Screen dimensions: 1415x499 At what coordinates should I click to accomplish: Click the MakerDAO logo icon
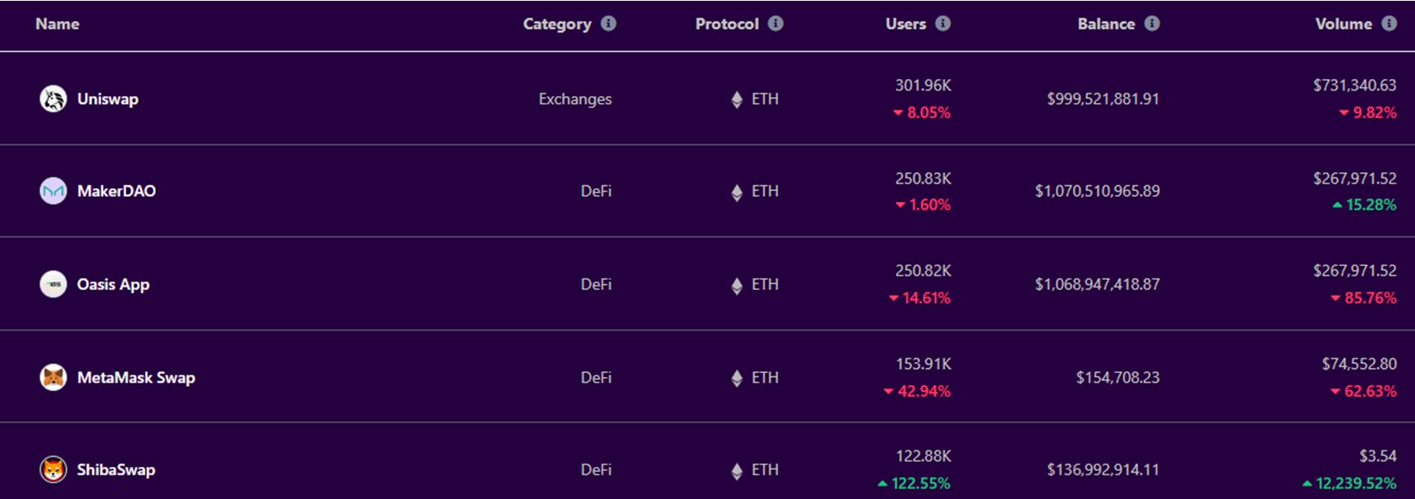coord(54,191)
